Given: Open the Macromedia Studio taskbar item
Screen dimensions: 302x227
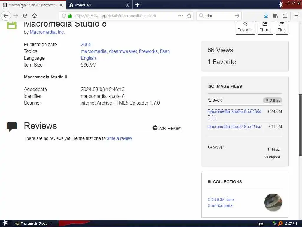Looking at the screenshot, I should tap(35, 223).
